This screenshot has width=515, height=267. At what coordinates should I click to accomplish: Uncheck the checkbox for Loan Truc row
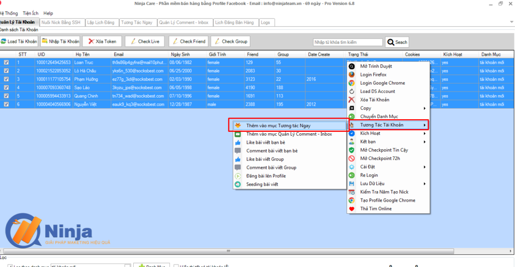6,62
